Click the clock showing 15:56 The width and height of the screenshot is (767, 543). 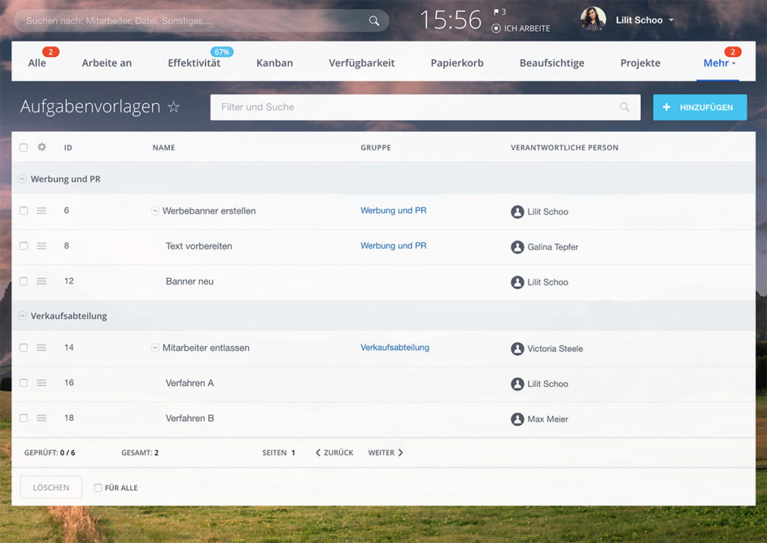click(450, 20)
